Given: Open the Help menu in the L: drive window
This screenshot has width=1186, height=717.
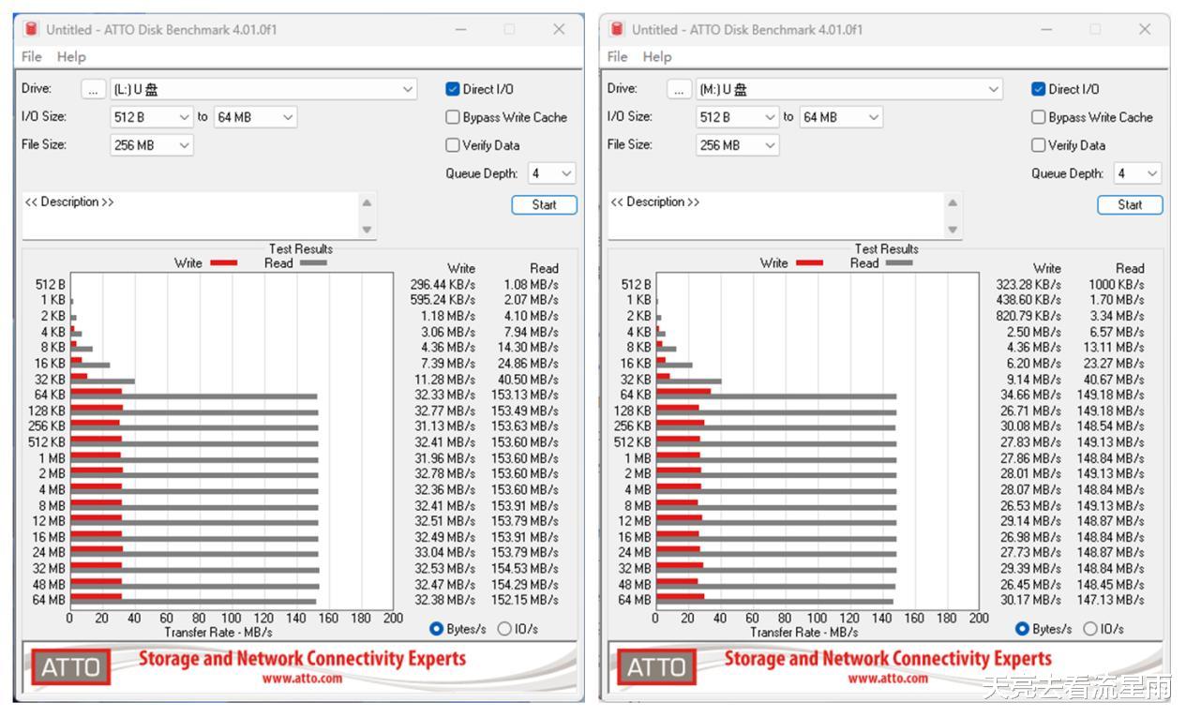Looking at the screenshot, I should pos(71,56).
